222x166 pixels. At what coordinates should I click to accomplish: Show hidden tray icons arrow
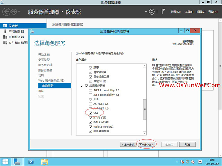tap(177, 162)
